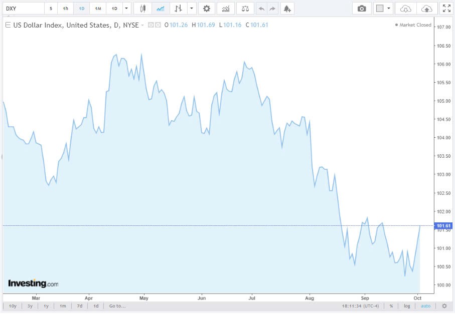
Task: Switch to the area chart style
Action: click(x=160, y=9)
